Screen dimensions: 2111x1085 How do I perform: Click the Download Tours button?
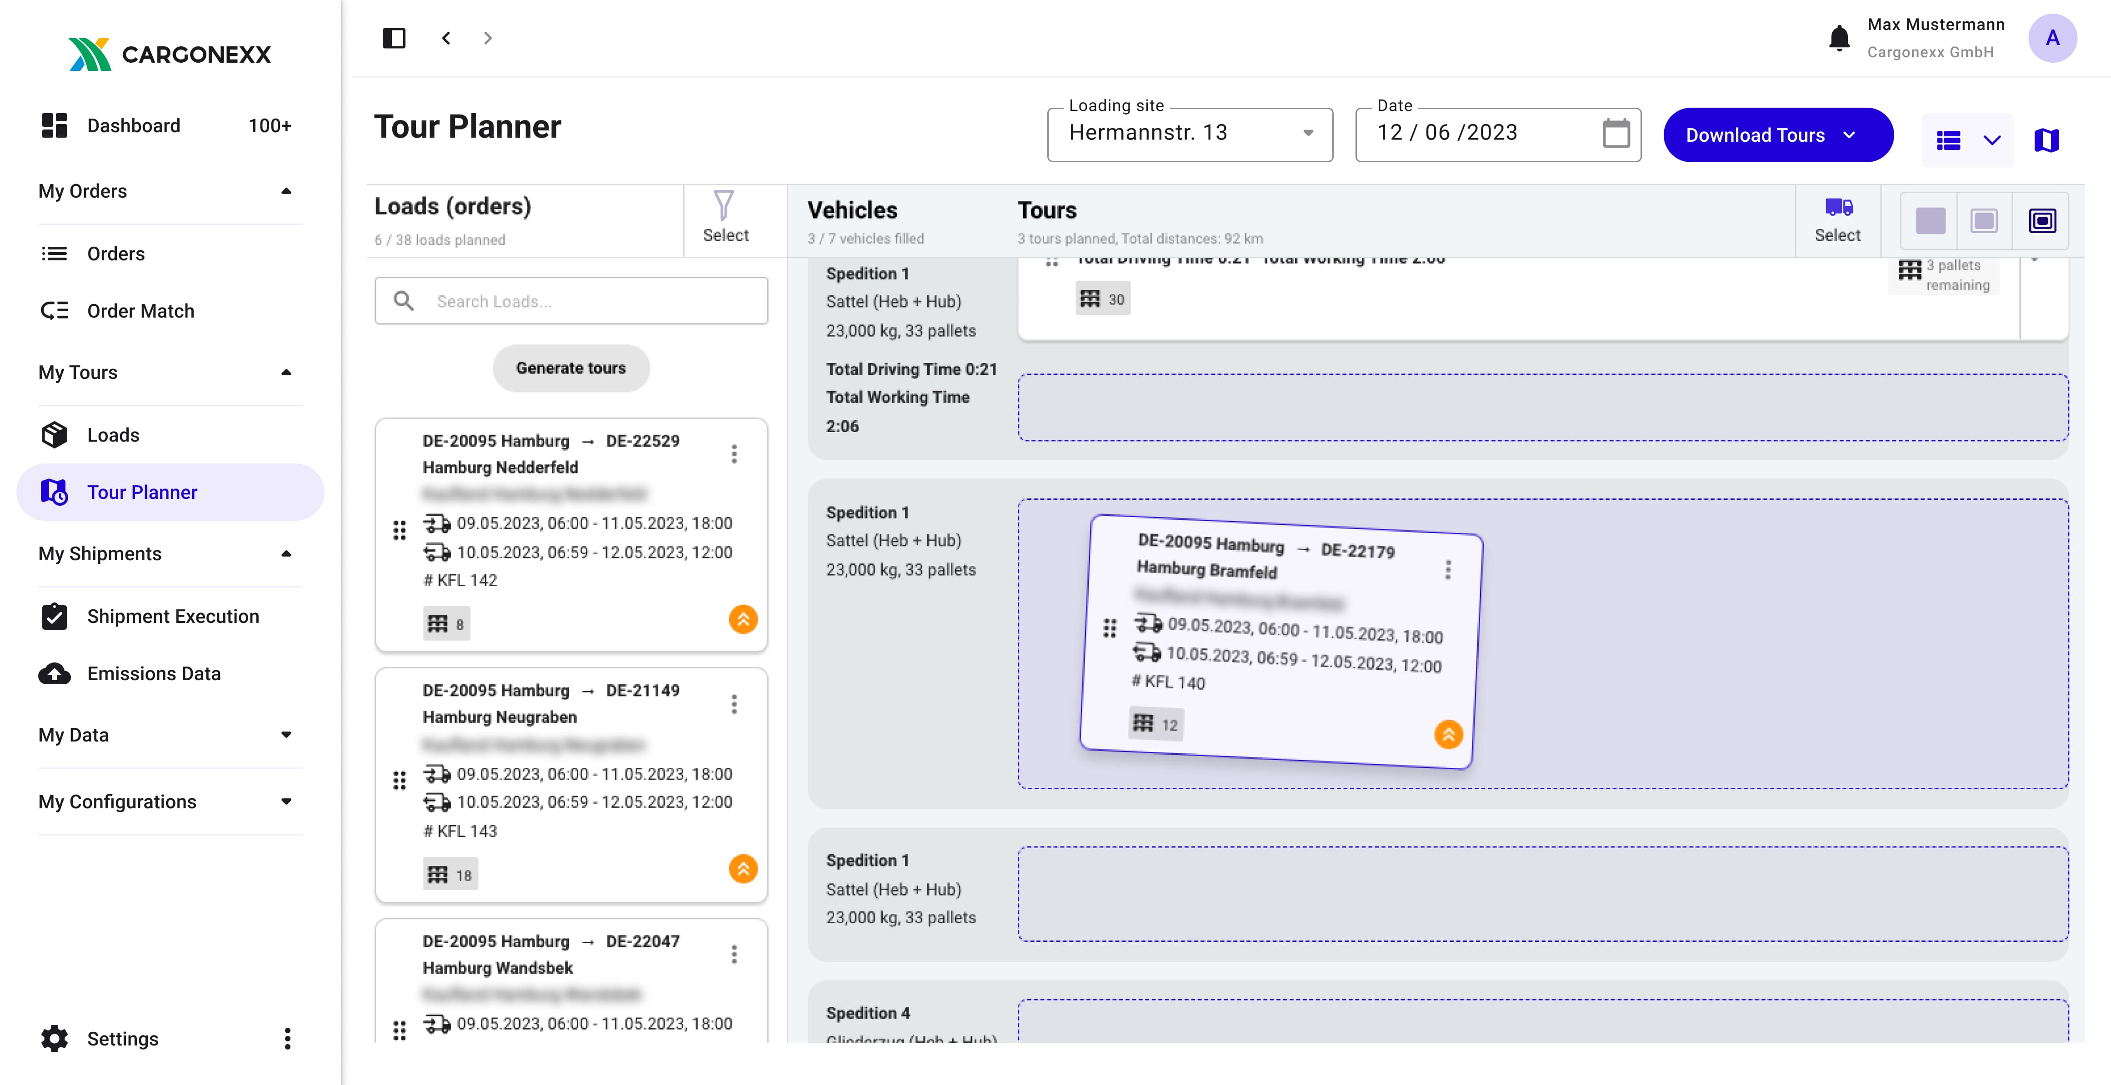[x=1777, y=135]
